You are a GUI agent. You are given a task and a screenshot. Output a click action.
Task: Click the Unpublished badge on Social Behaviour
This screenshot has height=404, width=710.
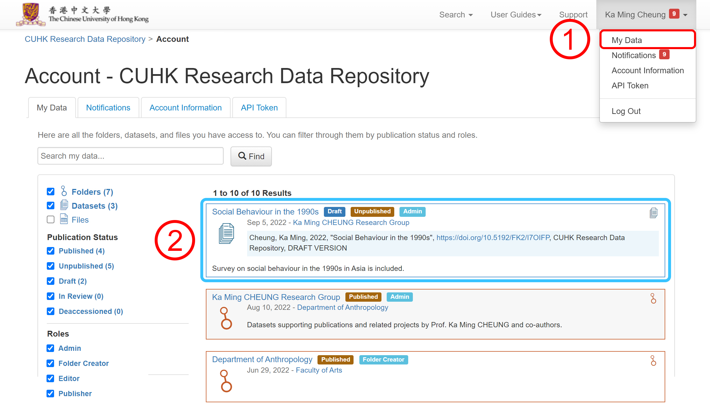click(x=372, y=212)
